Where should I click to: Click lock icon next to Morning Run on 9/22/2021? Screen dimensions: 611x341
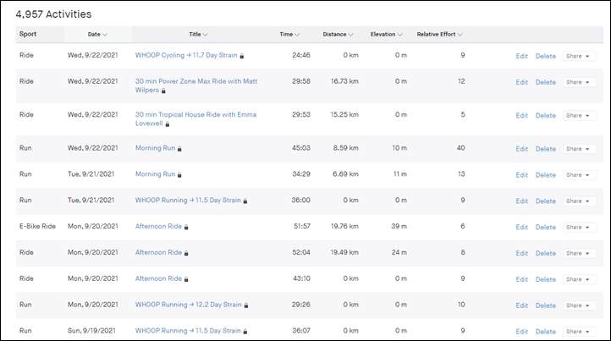click(x=179, y=149)
